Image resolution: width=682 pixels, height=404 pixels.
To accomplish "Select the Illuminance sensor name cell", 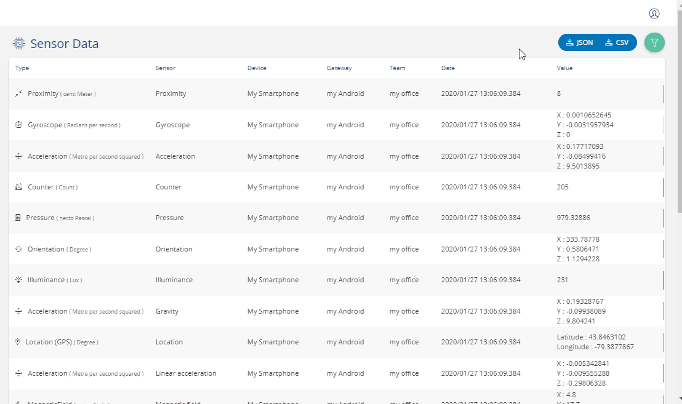I will click(x=174, y=280).
